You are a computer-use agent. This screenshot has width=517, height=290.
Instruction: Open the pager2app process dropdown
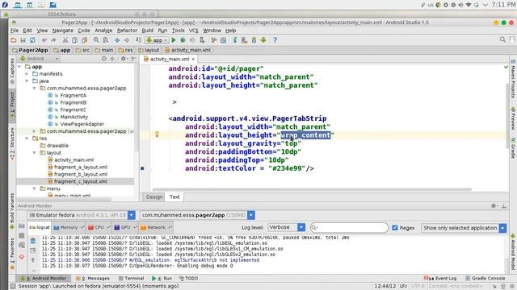click(x=251, y=215)
